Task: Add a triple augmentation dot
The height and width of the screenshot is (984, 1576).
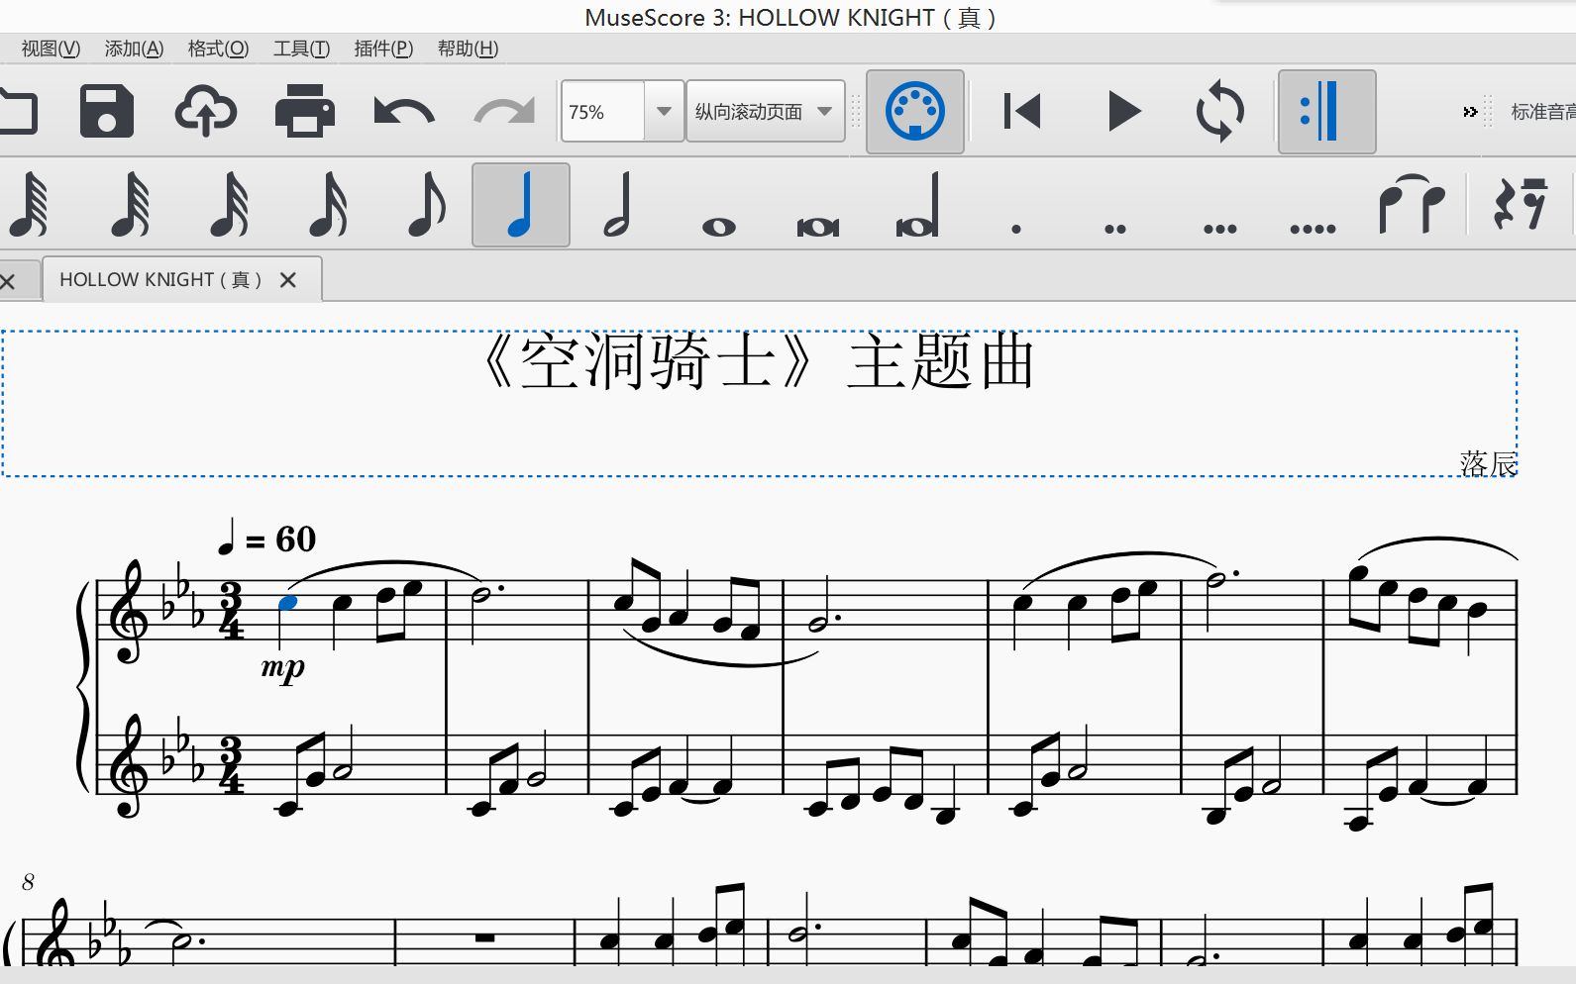Action: [1220, 229]
